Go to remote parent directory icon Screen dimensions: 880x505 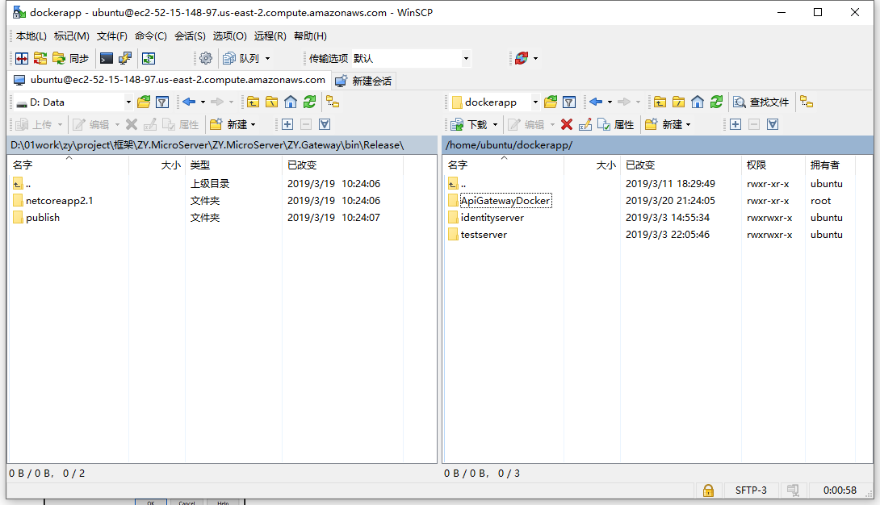(660, 102)
